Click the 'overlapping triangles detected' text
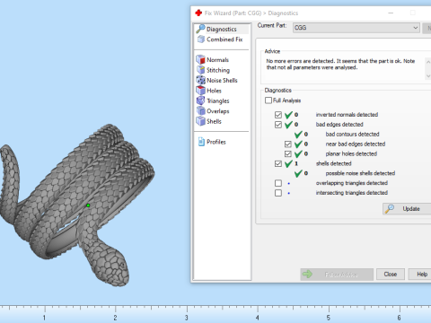The width and height of the screenshot is (431, 323). pos(352,183)
